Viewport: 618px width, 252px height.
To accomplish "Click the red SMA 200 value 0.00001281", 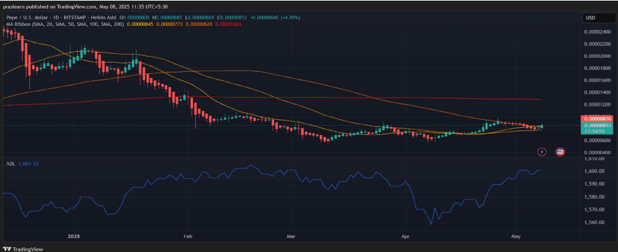I will point(228,24).
